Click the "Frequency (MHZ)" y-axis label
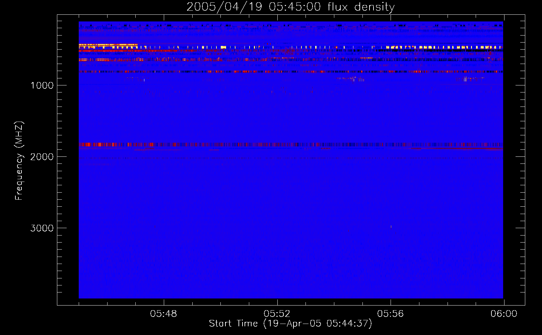 pos(19,161)
